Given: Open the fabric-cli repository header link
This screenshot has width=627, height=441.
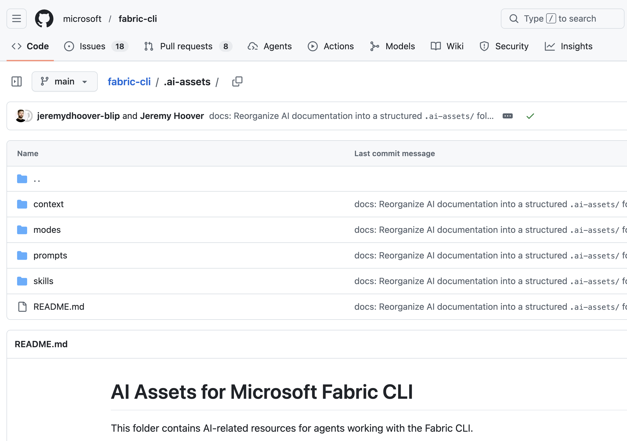Looking at the screenshot, I should 138,19.
